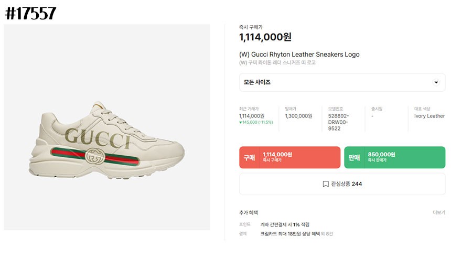This screenshot has width=451, height=259.
Task: Click product title Gucci Rhyton Leather Sneakers Logo
Action: point(299,55)
